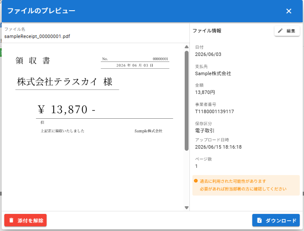Click the ¥ 13,870 amount in receipt

[67, 109]
